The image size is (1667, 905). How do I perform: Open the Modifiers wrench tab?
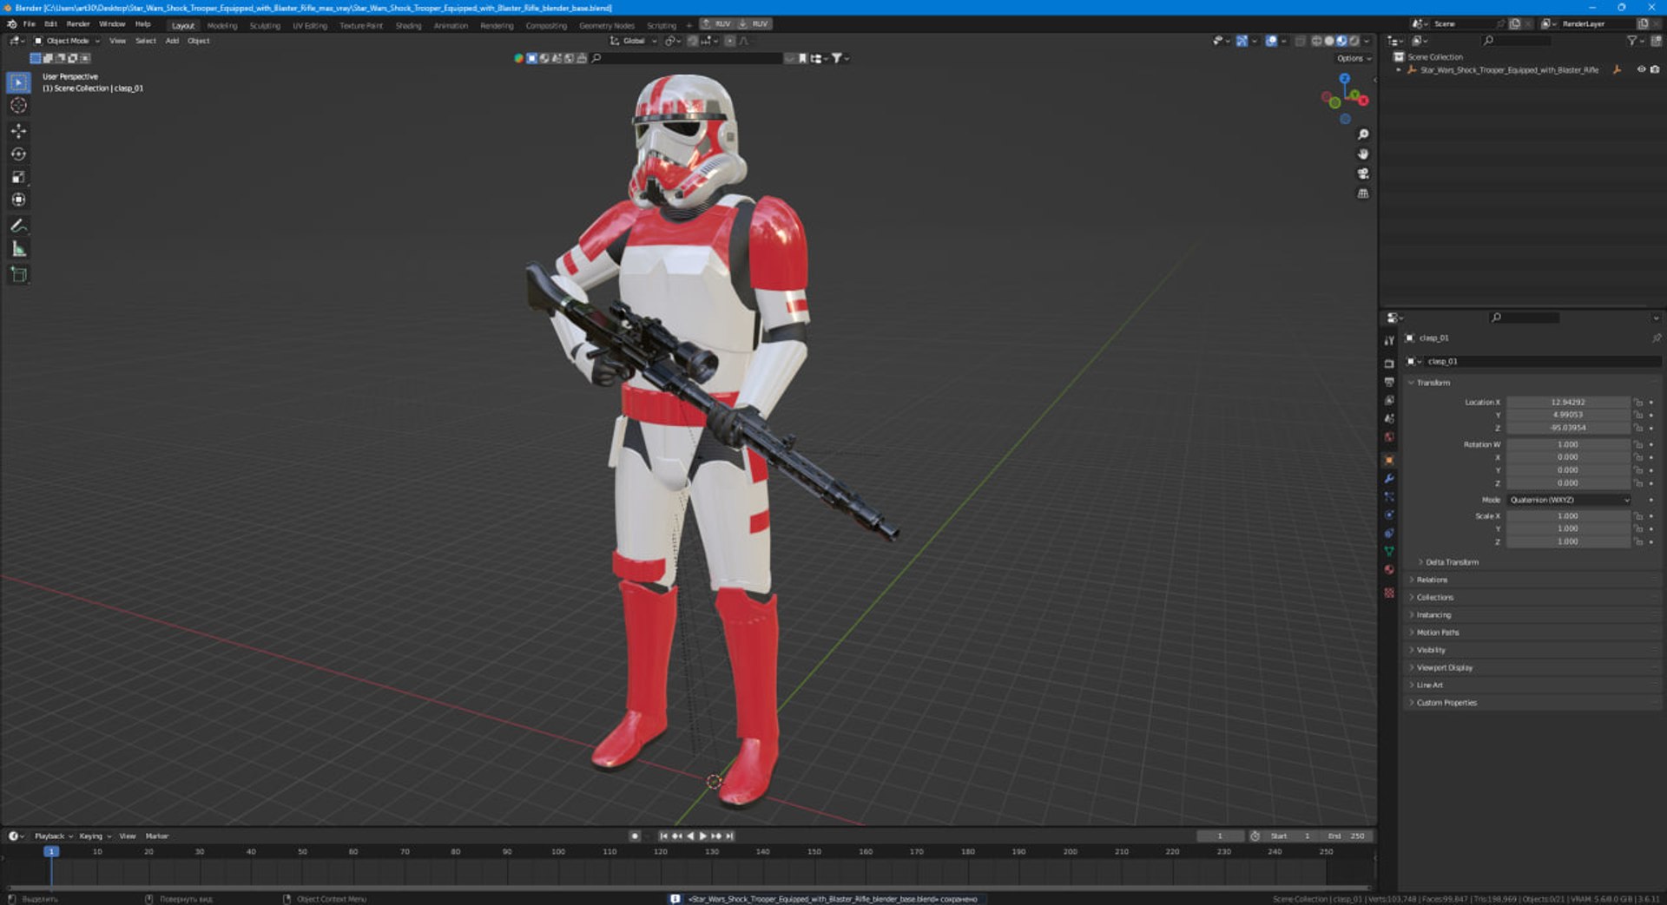tap(1389, 478)
